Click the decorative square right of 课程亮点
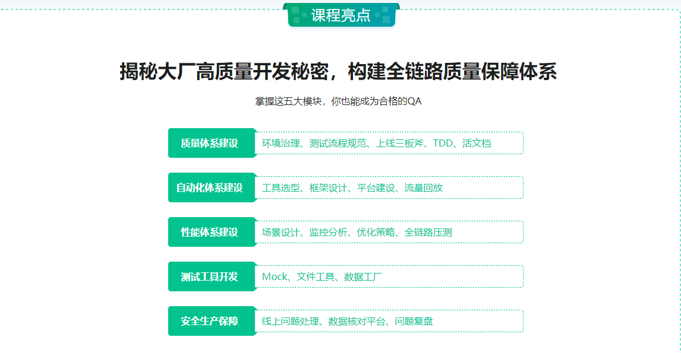The width and height of the screenshot is (681, 353). [x=386, y=12]
